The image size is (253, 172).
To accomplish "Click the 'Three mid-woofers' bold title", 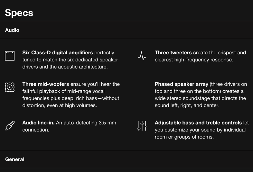I will (46, 84).
